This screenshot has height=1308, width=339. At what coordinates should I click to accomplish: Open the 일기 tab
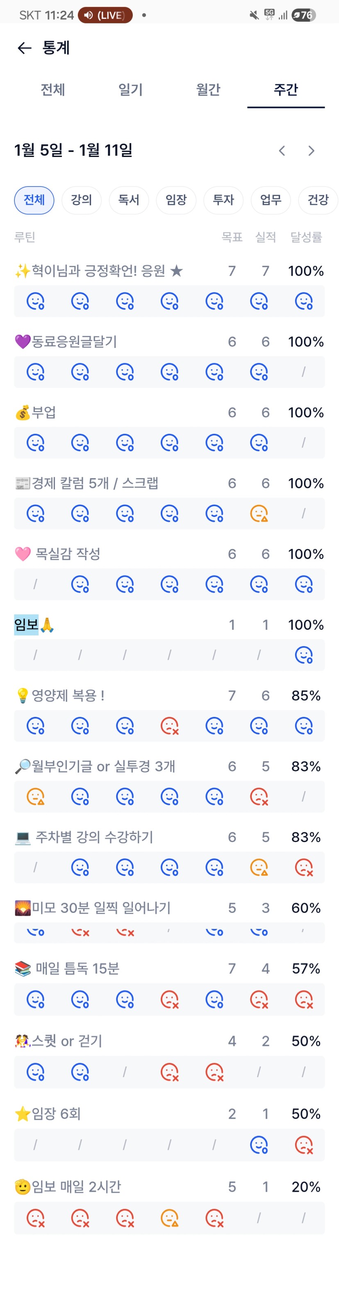pyautogui.click(x=130, y=90)
